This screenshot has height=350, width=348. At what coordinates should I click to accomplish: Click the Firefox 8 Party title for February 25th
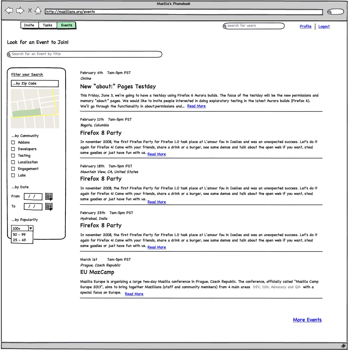101,225
